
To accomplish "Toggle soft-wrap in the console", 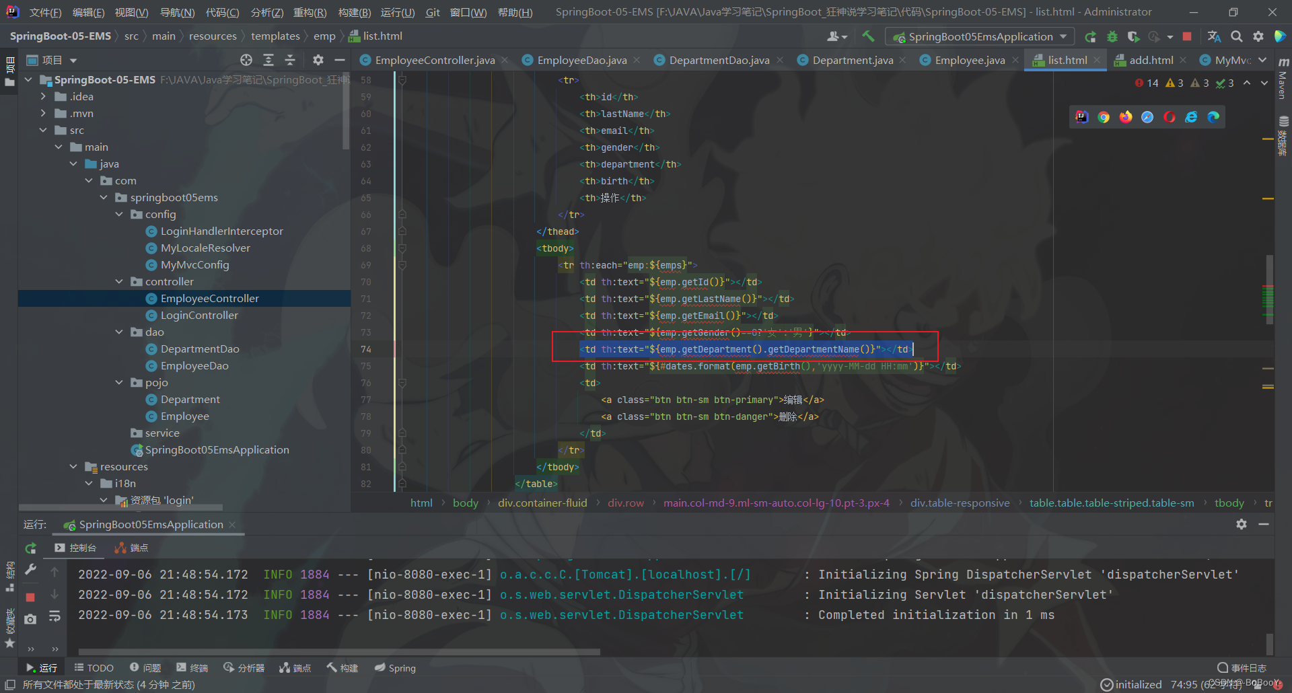I will pos(55,616).
